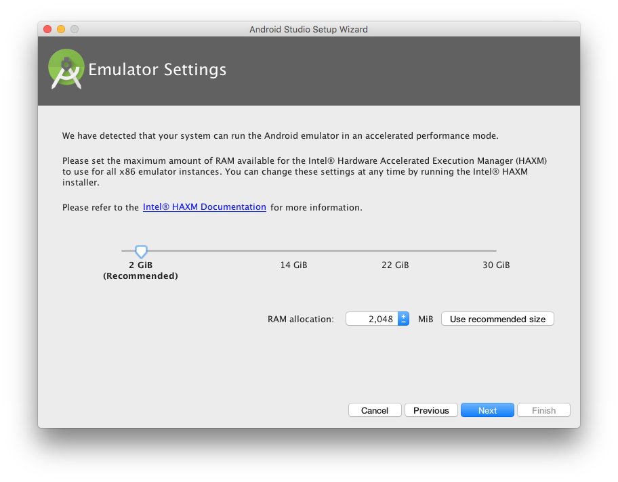The width and height of the screenshot is (618, 482).
Task: Click the RAM allocation label
Action: (301, 320)
